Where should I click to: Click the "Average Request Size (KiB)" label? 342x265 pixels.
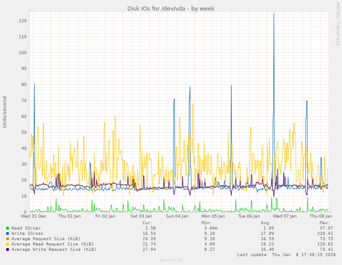46,239
